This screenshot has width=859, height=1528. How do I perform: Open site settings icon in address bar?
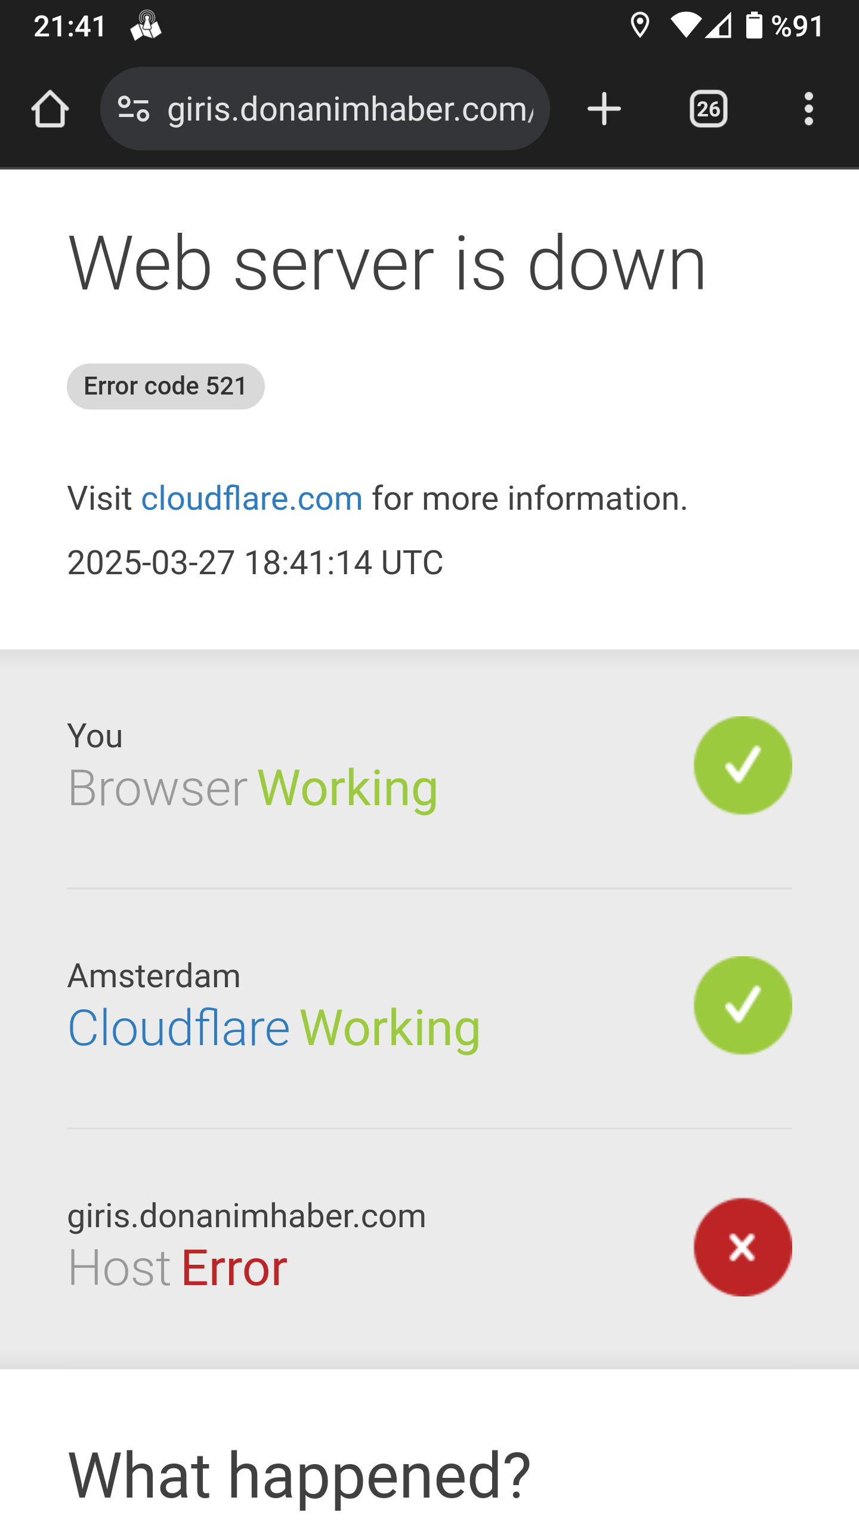click(x=134, y=109)
